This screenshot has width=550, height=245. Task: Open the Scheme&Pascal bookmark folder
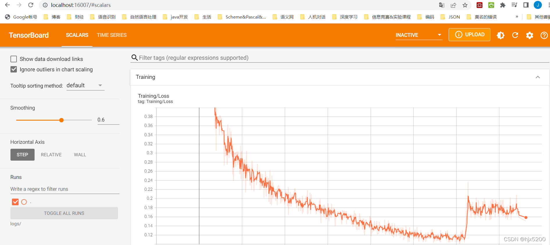pyautogui.click(x=242, y=17)
